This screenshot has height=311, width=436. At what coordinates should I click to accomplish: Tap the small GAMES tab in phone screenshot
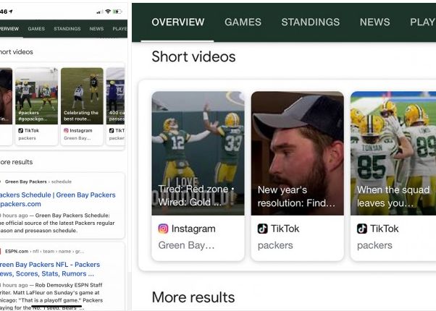[36, 29]
